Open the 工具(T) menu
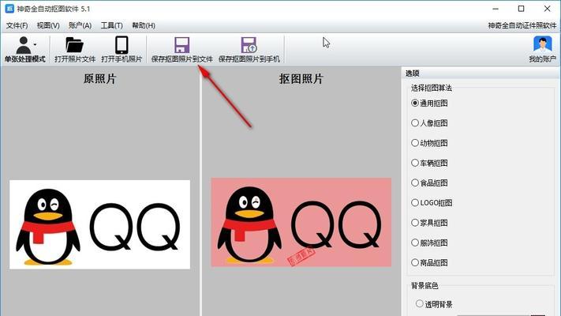This screenshot has width=561, height=316. point(111,25)
